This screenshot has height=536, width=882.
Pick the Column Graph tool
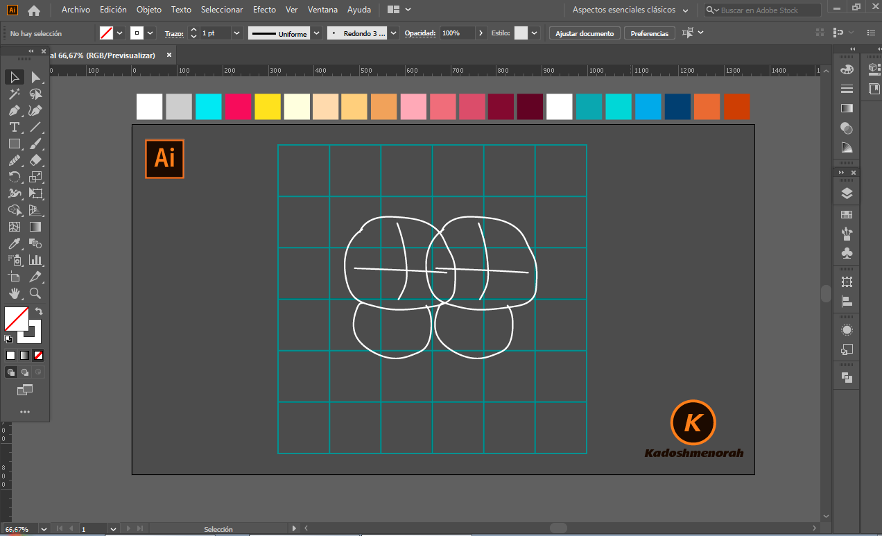pyautogui.click(x=35, y=260)
